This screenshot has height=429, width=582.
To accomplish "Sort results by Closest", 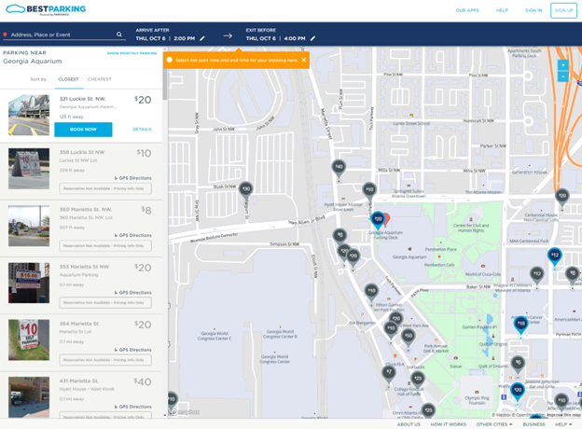I will (x=69, y=79).
